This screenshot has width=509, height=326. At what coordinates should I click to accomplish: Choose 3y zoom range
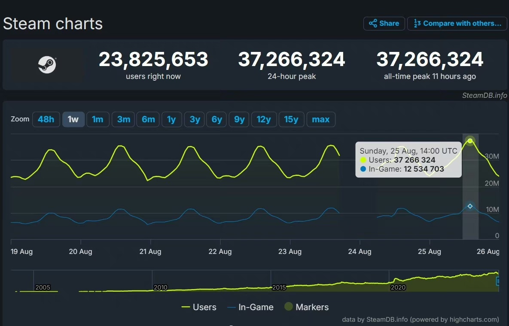[195, 119]
